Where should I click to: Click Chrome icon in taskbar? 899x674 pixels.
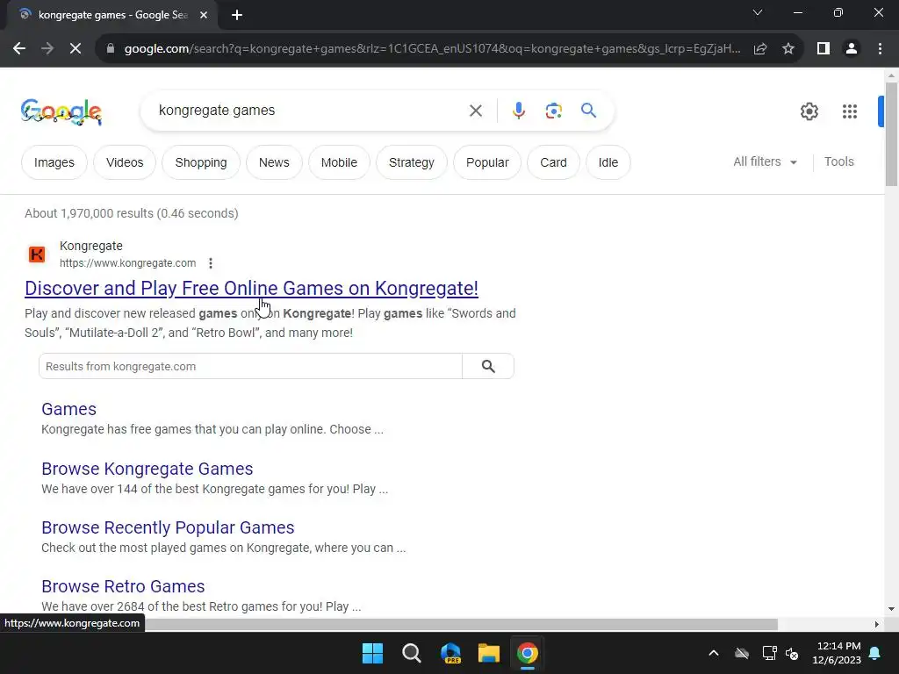pos(528,653)
